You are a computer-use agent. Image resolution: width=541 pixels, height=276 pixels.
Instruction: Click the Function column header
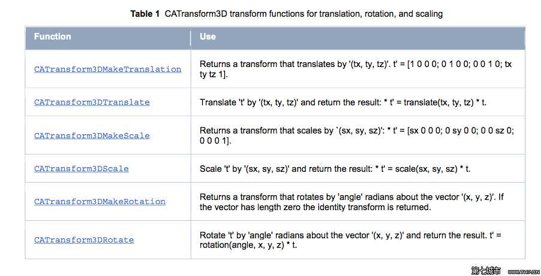pos(53,37)
